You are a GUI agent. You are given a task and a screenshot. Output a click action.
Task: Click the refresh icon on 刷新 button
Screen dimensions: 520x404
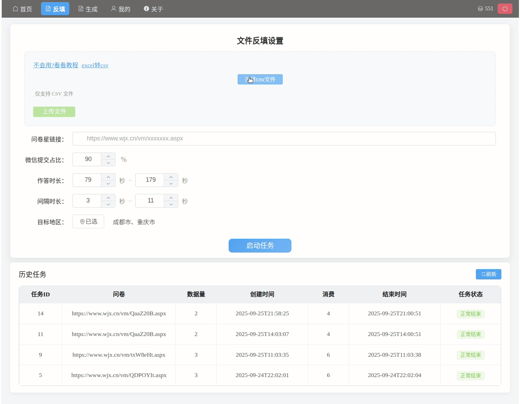pos(483,274)
